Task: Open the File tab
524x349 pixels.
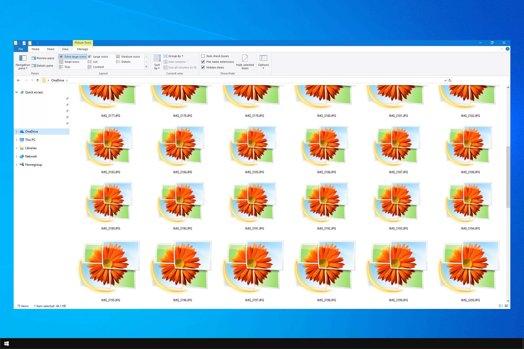Action: point(21,49)
